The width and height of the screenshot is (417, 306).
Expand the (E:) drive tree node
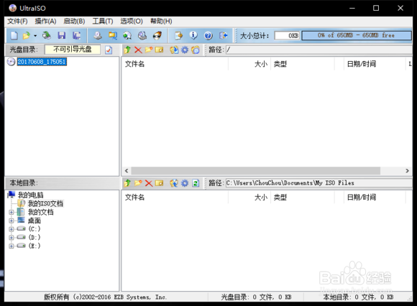[12, 246]
